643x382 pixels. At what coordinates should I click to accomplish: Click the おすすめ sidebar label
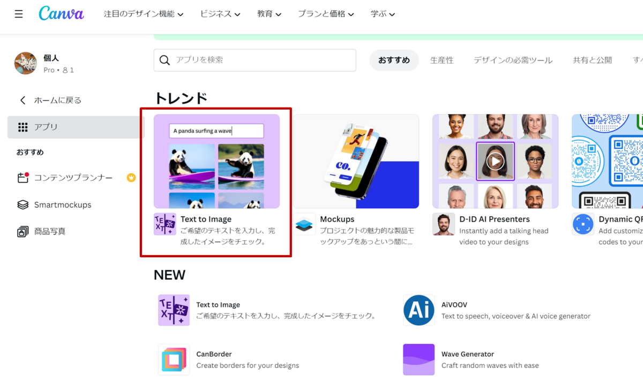click(x=30, y=152)
